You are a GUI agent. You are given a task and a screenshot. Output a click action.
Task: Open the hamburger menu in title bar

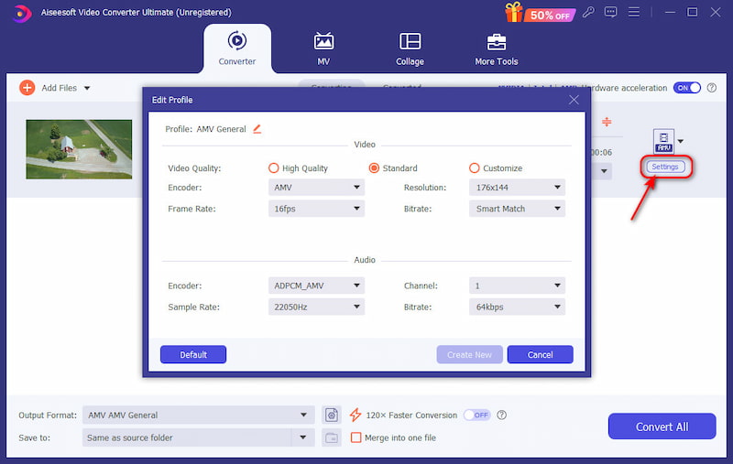coord(634,12)
